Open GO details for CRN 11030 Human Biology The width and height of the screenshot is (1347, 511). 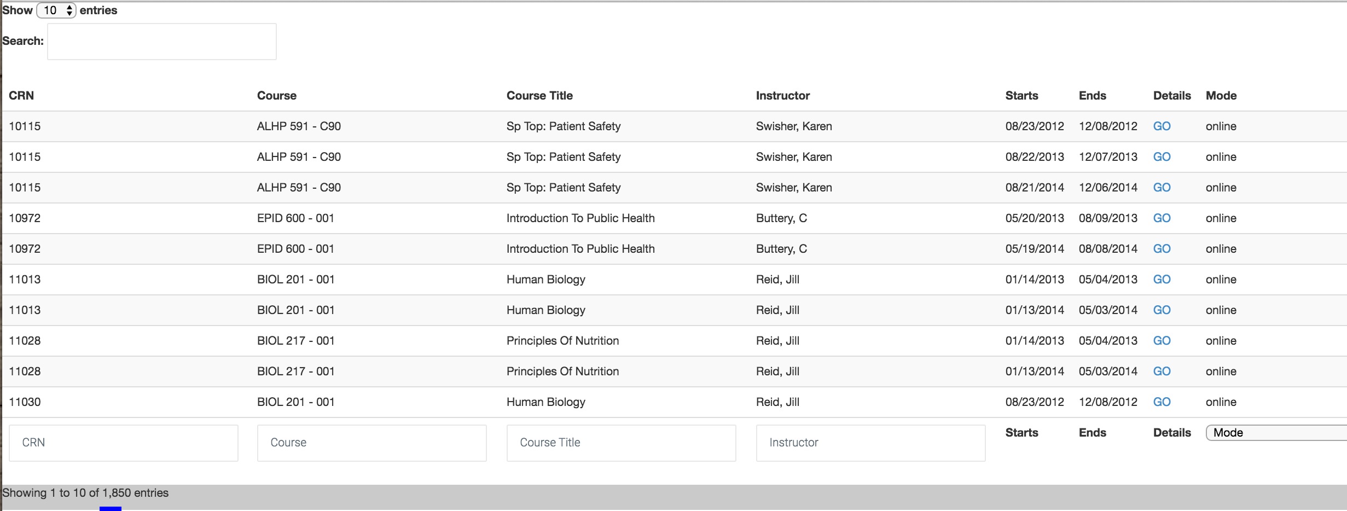[x=1162, y=402]
